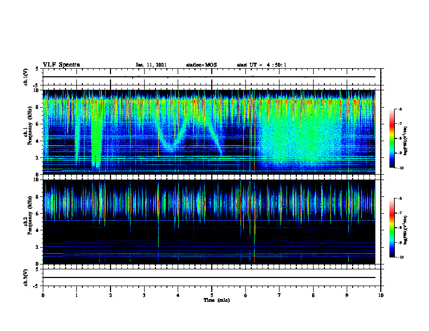
Task: Click the time axis tick label "4"
Action: click(178, 295)
